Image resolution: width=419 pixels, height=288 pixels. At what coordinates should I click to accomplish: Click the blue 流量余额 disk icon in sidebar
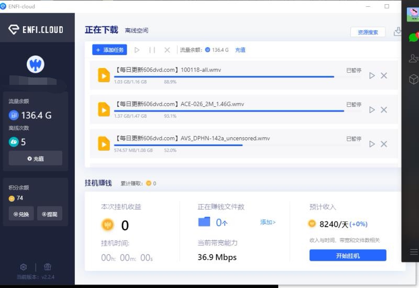[x=14, y=115]
